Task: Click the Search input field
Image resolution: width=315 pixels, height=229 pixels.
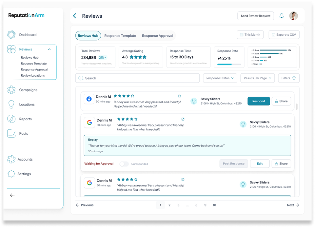Action: tap(138, 78)
